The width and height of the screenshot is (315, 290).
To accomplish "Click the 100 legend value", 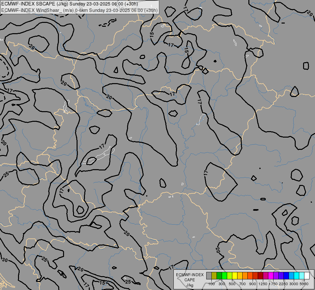I will coord(211,284).
